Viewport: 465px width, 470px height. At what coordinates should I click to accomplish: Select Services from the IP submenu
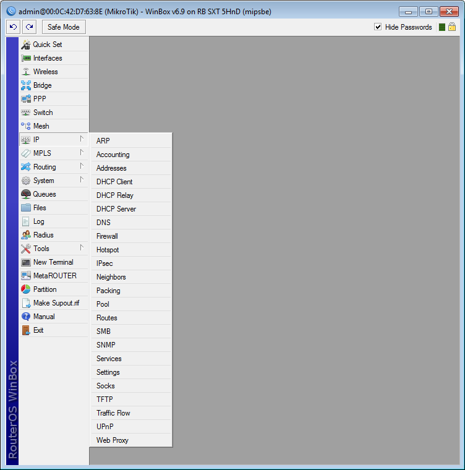131,359
